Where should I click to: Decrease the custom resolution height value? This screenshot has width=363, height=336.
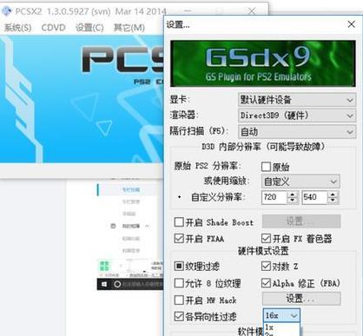coord(333,201)
